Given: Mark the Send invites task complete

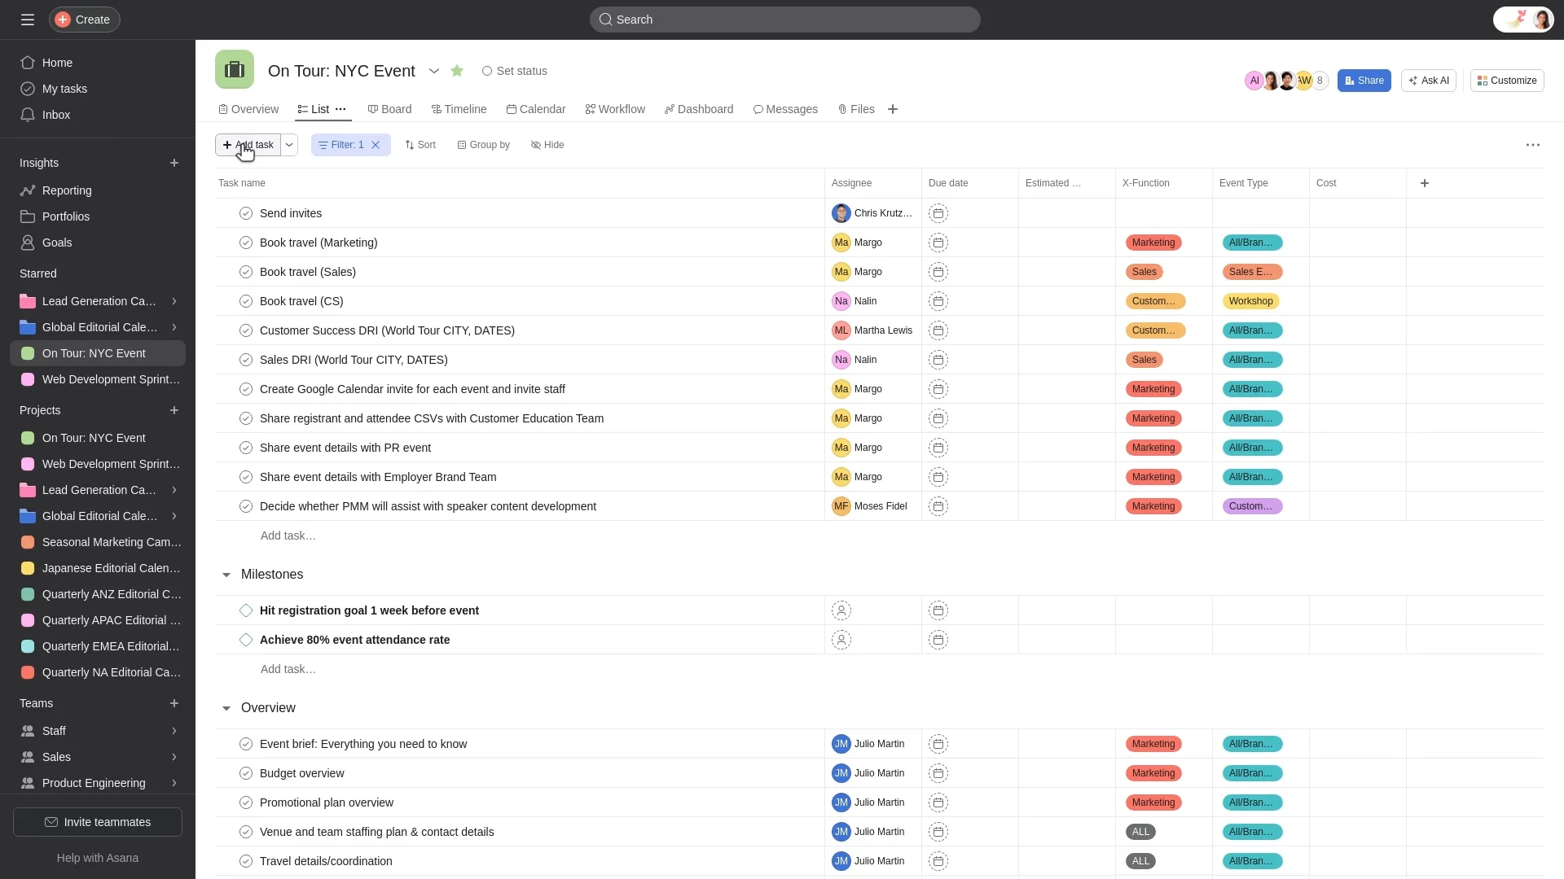Looking at the screenshot, I should pyautogui.click(x=245, y=212).
